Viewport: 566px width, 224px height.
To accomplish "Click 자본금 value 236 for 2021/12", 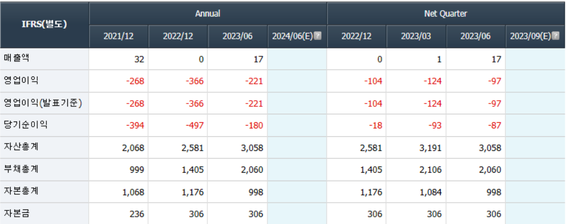I will [137, 214].
